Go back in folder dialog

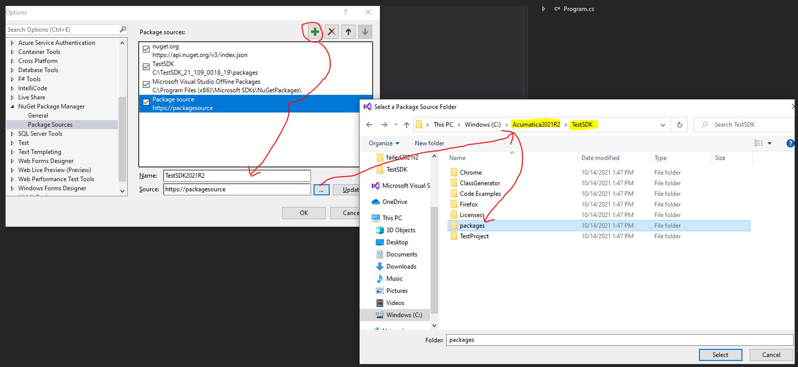(369, 125)
